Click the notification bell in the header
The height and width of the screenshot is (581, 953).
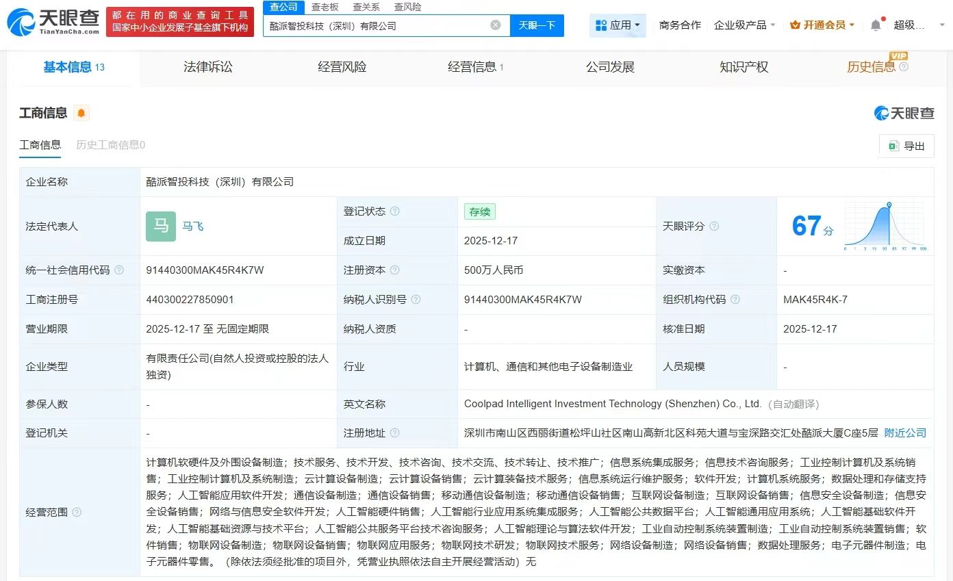tap(876, 25)
